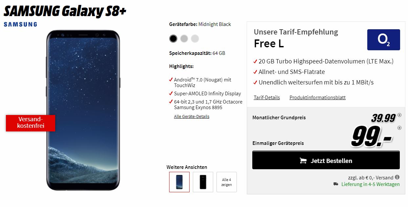Open the front view phone thumbnail

pos(179,182)
